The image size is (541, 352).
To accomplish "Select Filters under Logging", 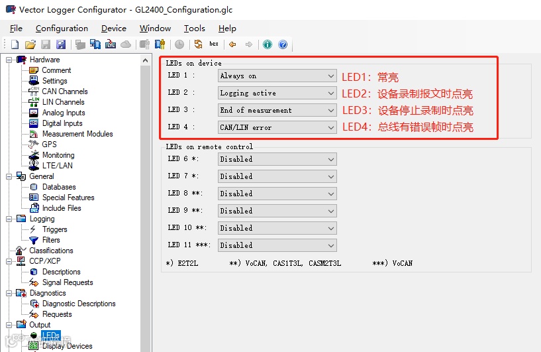I will 51,240.
